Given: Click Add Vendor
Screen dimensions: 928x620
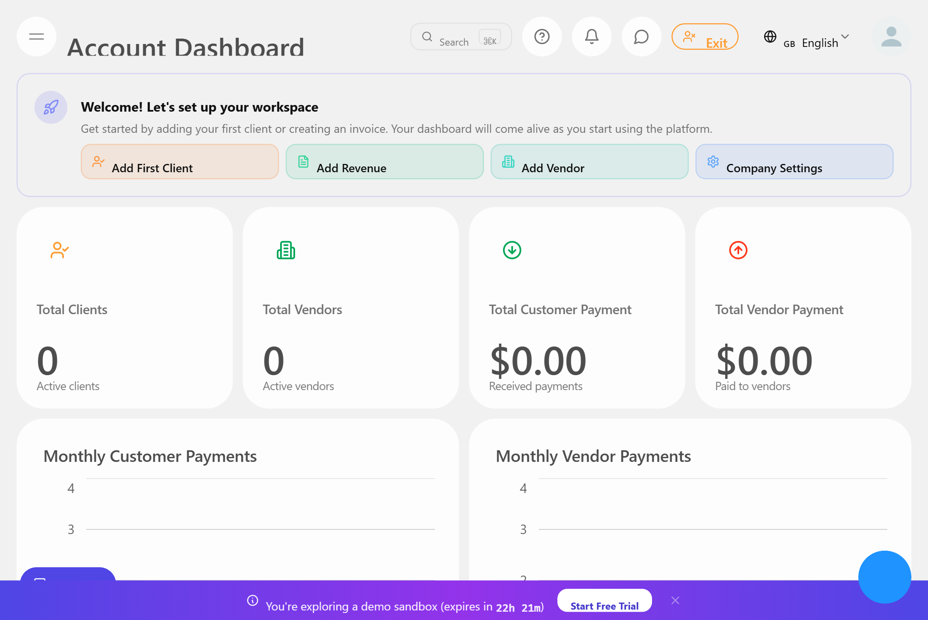Looking at the screenshot, I should point(589,162).
